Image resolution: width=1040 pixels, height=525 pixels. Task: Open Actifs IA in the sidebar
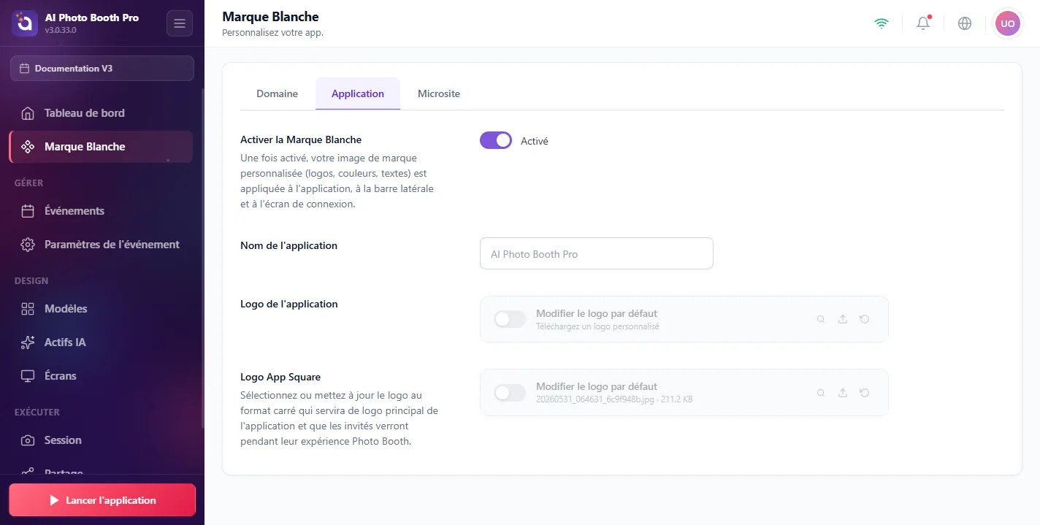coord(101,342)
